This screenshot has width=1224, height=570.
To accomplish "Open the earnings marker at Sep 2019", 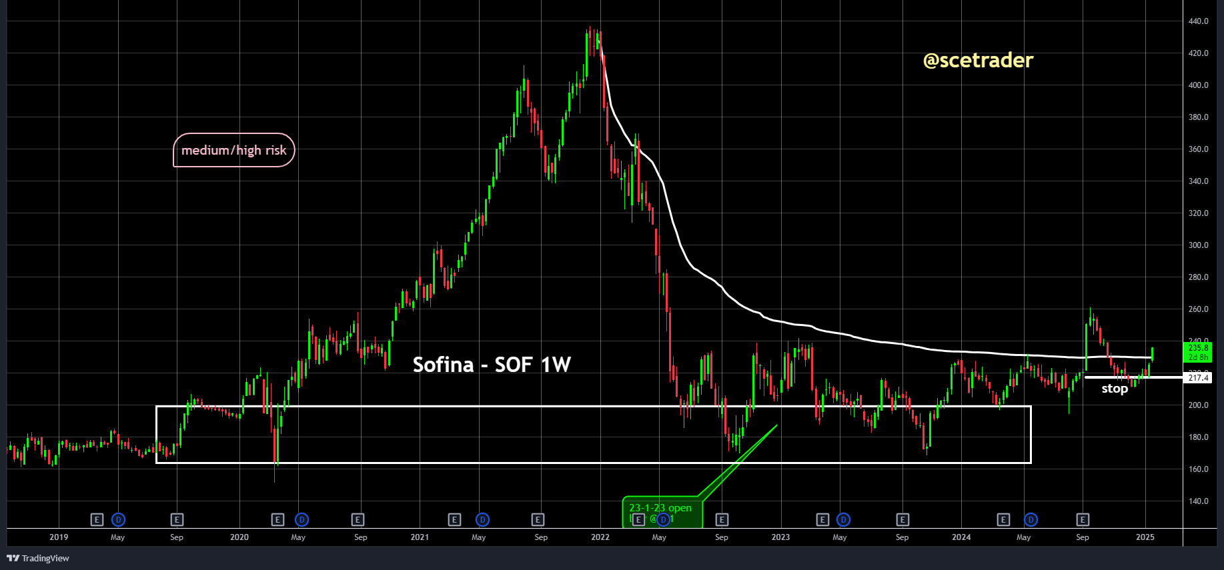I will pos(177,519).
